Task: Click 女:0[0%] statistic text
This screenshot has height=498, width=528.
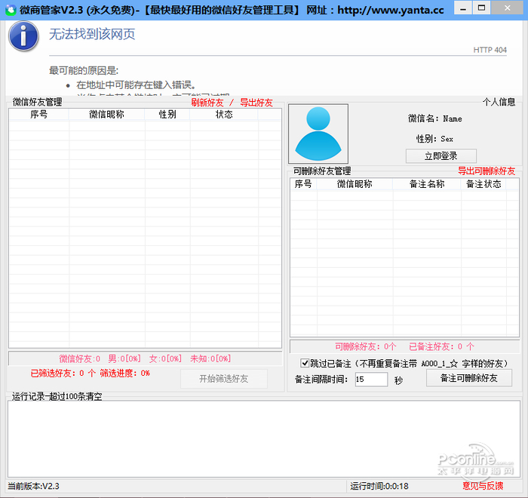Action: [x=165, y=359]
